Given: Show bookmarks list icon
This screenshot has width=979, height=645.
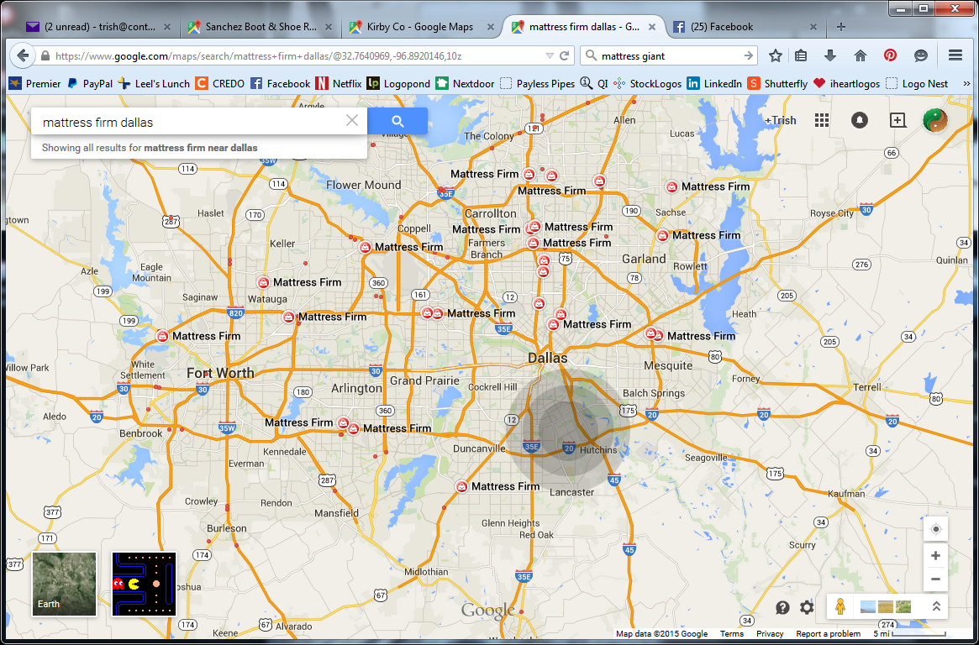Looking at the screenshot, I should coord(801,55).
